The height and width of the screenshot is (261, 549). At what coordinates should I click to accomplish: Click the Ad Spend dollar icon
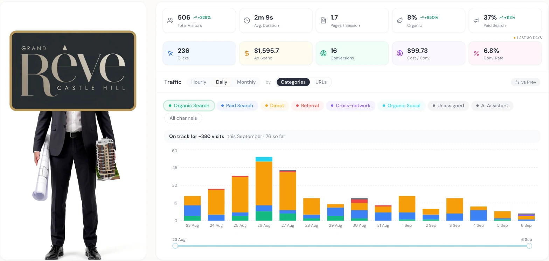click(x=247, y=53)
